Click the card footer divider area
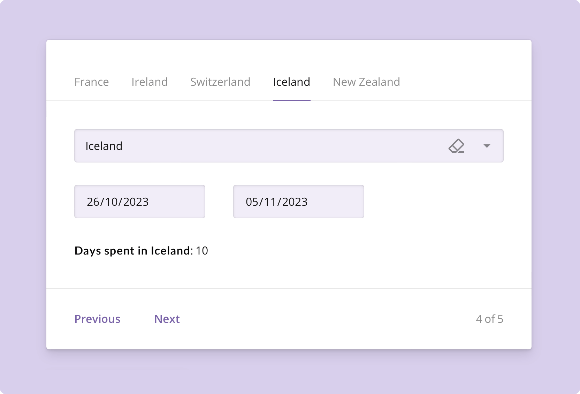 [289, 288]
